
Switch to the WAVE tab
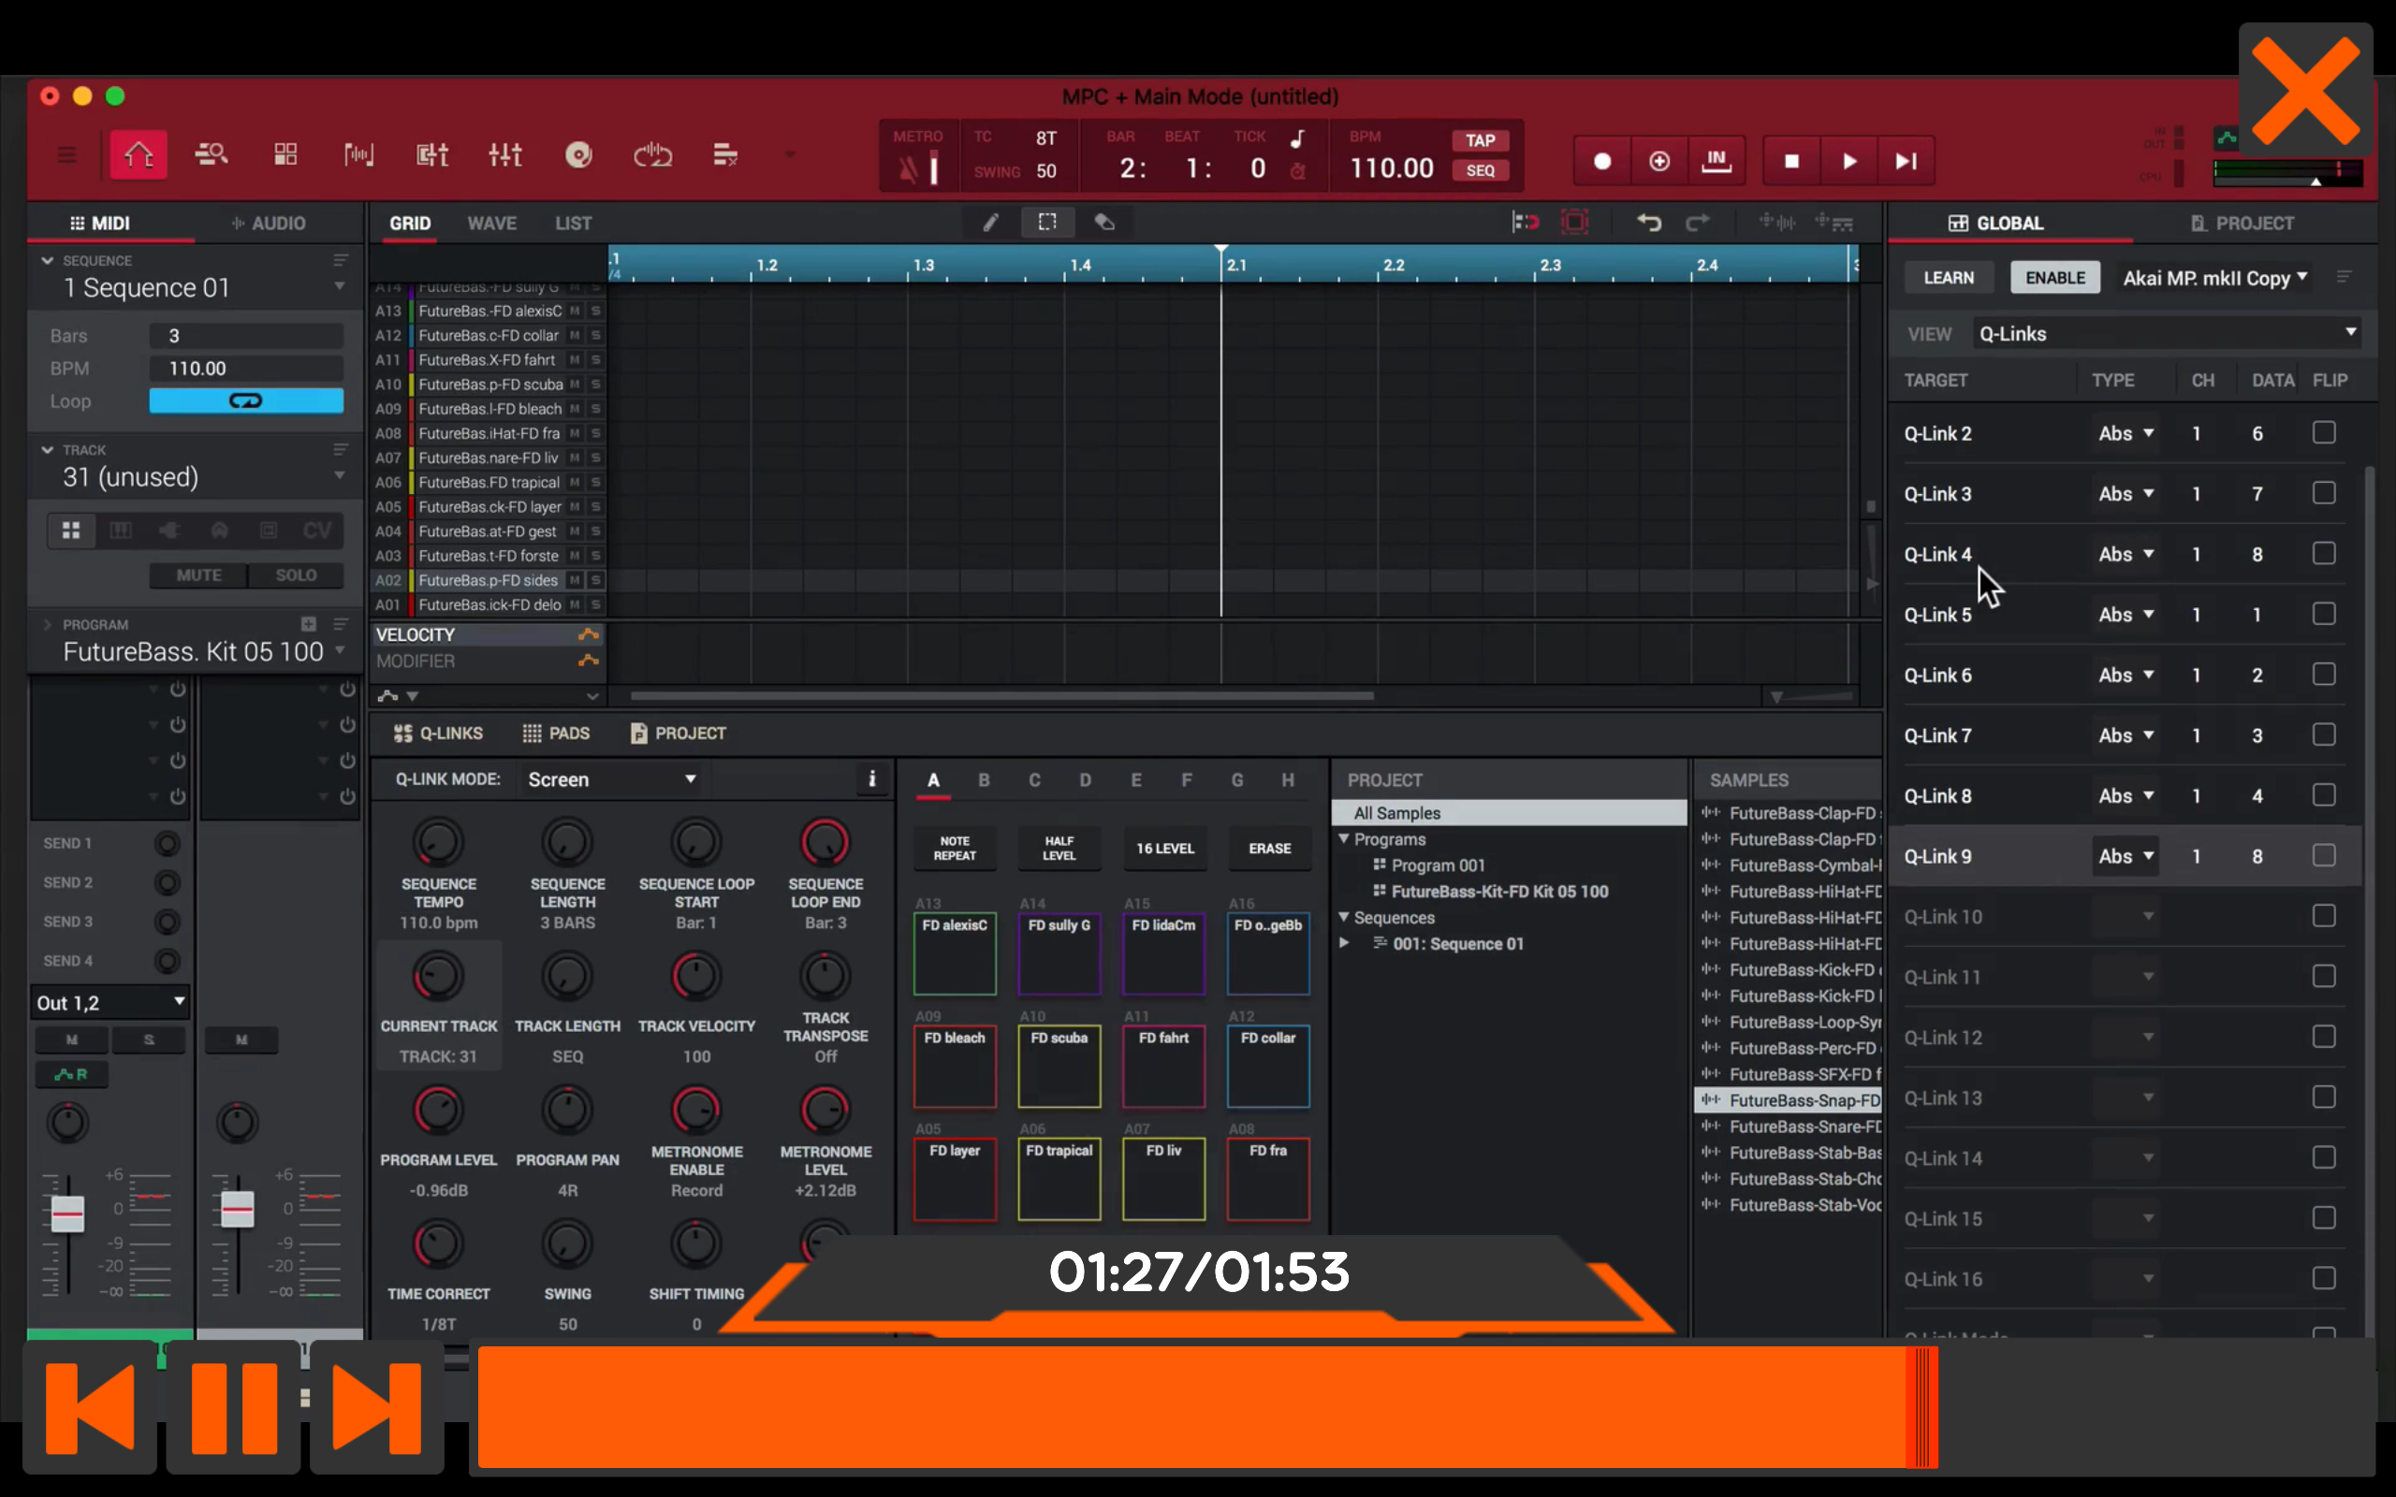pyautogui.click(x=492, y=223)
